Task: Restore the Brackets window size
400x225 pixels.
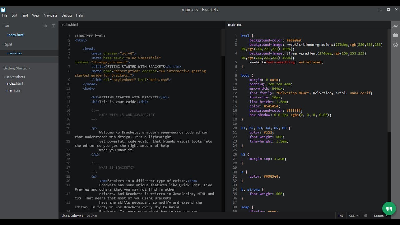Action: [x=389, y=9]
